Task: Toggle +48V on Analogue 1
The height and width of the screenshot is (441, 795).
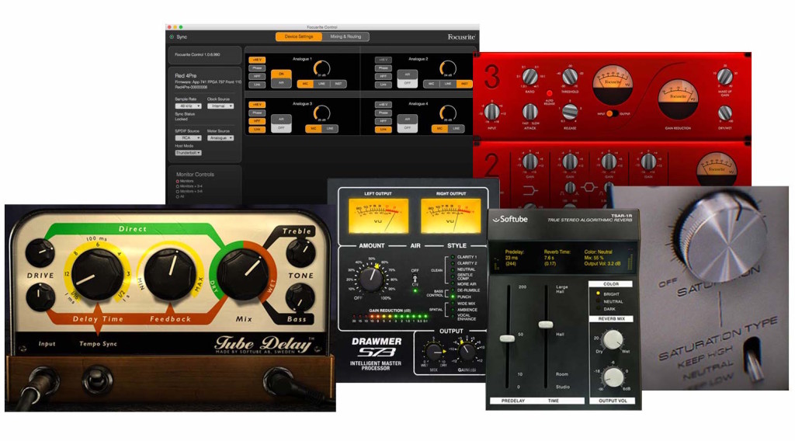Action: [x=257, y=60]
